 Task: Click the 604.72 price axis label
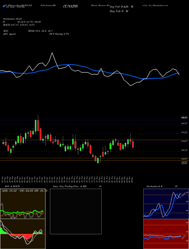(x=184, y=150)
